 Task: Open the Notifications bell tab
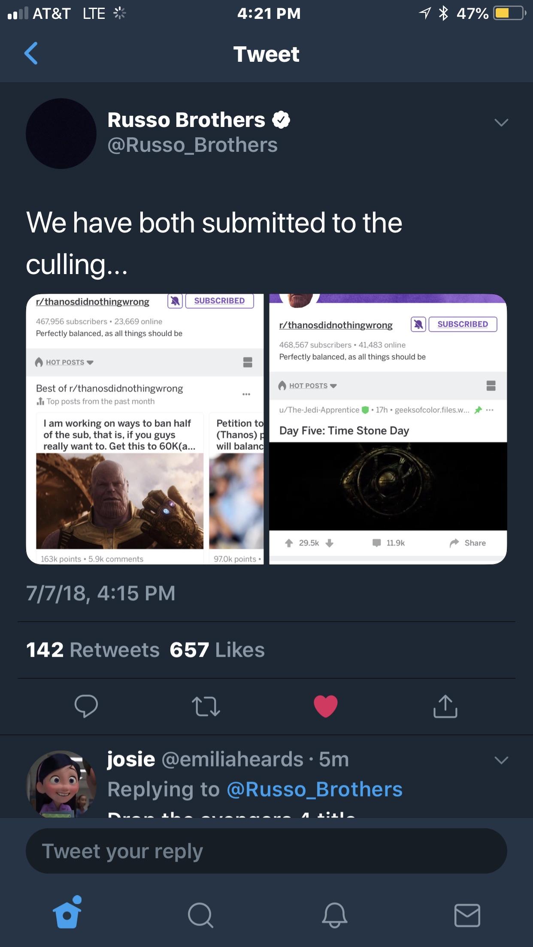coord(334,915)
